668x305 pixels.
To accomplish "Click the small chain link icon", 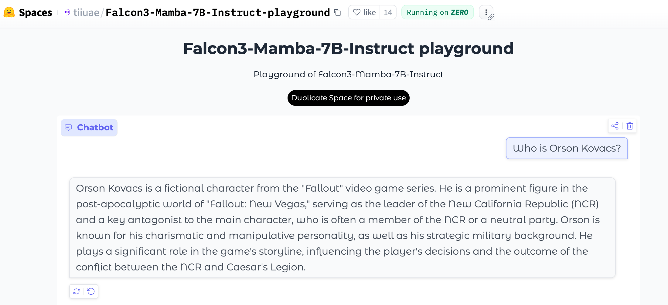I will click(491, 17).
